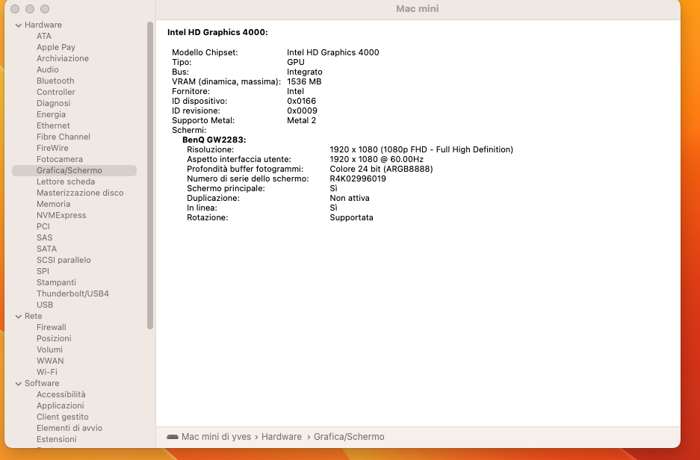The height and width of the screenshot is (460, 700).
Task: Click the serial number R4K02996019
Action: (358, 179)
